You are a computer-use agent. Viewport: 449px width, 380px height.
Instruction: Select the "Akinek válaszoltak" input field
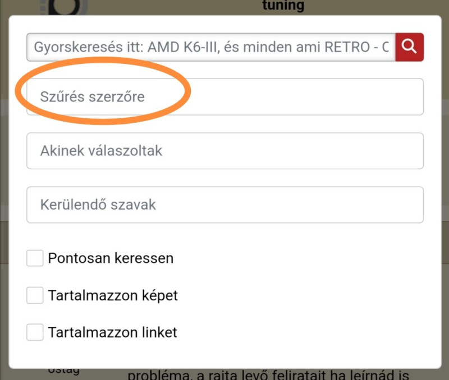tap(224, 151)
